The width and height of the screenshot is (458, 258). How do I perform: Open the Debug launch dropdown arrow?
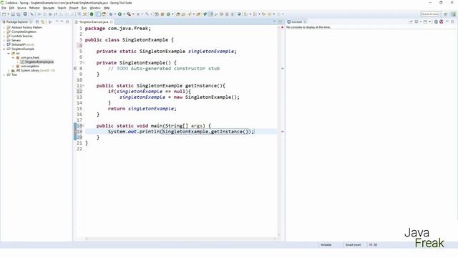(x=114, y=14)
